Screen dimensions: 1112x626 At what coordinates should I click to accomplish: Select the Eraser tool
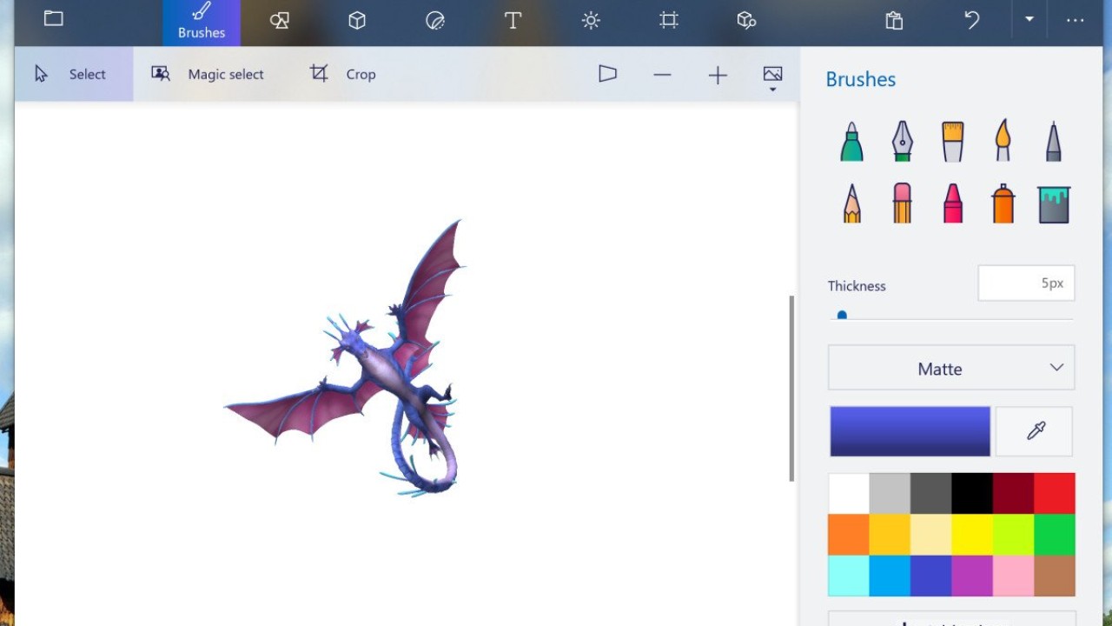click(x=902, y=203)
